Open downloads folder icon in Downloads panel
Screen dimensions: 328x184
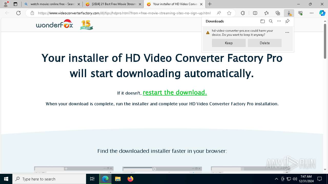point(262,21)
